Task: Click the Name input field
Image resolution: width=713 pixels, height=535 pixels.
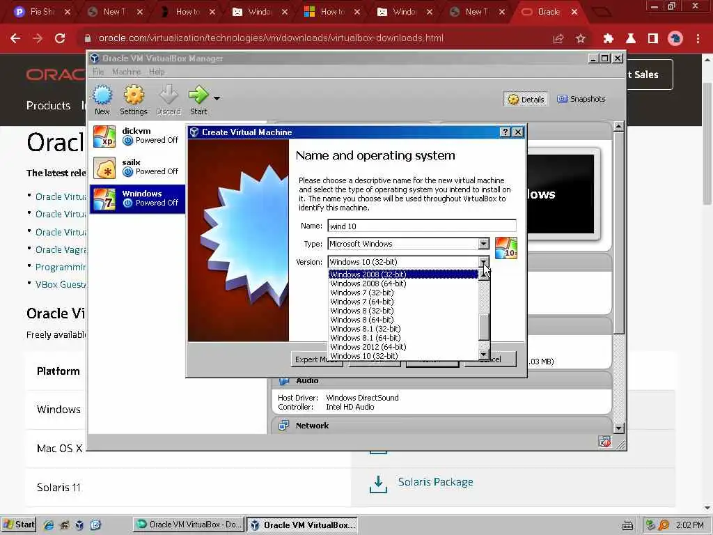Action: pyautogui.click(x=421, y=226)
